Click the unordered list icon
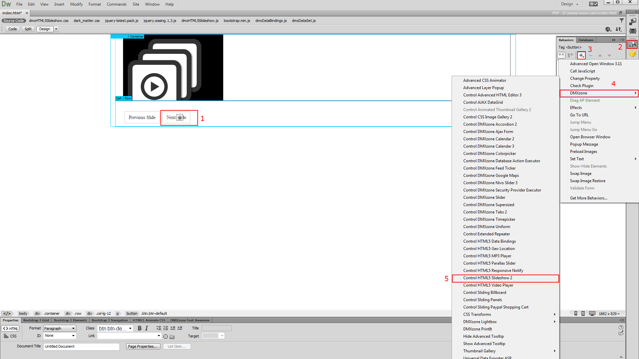This screenshot has height=359, width=639. 159,328
